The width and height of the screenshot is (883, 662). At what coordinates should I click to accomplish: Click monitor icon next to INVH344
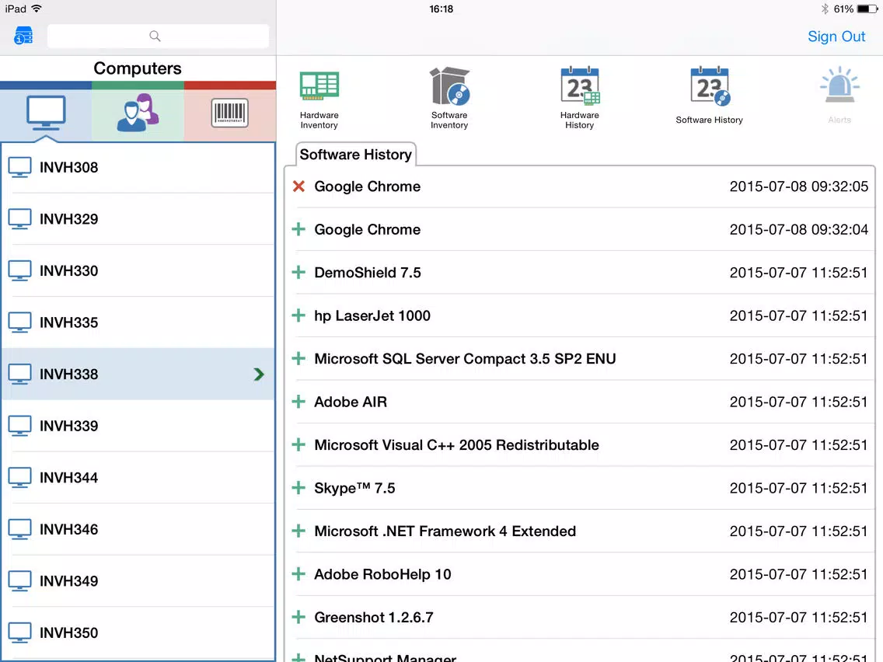click(x=19, y=477)
